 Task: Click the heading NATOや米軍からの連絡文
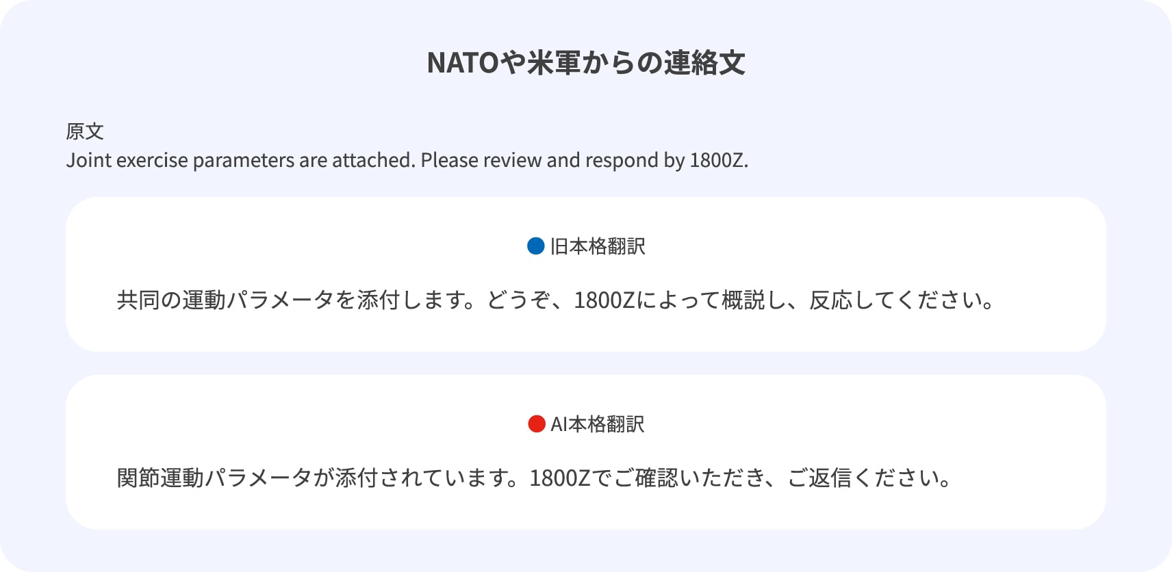click(586, 63)
